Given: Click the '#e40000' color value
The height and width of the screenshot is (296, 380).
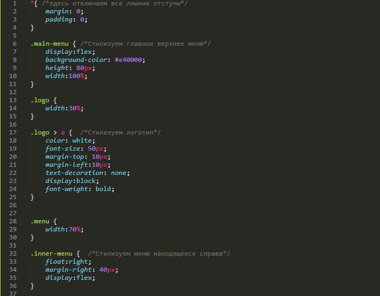Looking at the screenshot, I should [128, 60].
